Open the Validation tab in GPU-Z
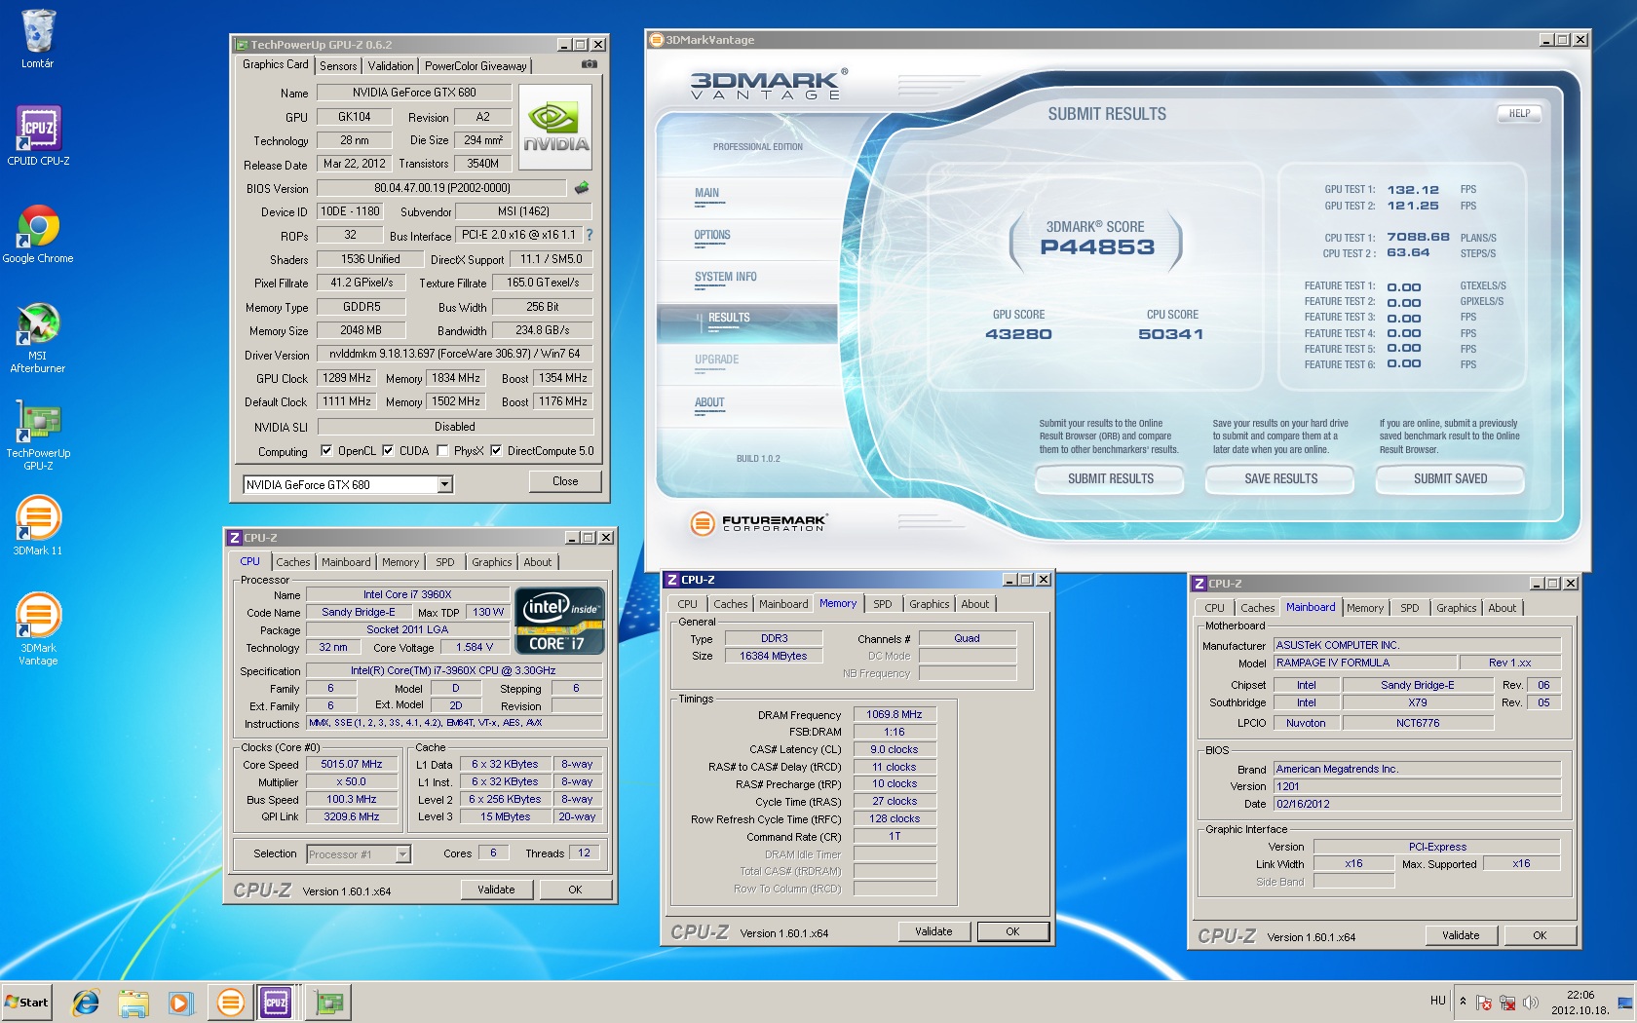 click(391, 66)
